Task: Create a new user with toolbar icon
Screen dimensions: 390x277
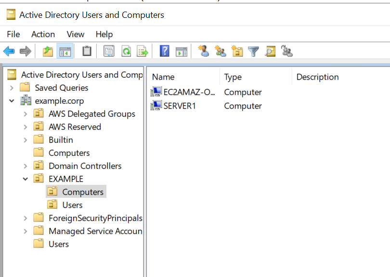Action: (x=204, y=51)
